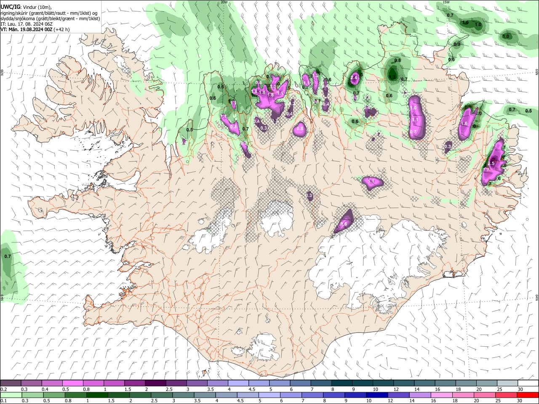Click the upper legend swatch starting at 0.8
The height and width of the screenshot is (404, 539).
coord(93,383)
